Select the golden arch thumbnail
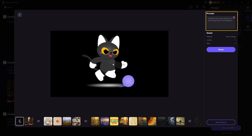Image resolution: width=252 pixels, height=136 pixels. pos(133,121)
